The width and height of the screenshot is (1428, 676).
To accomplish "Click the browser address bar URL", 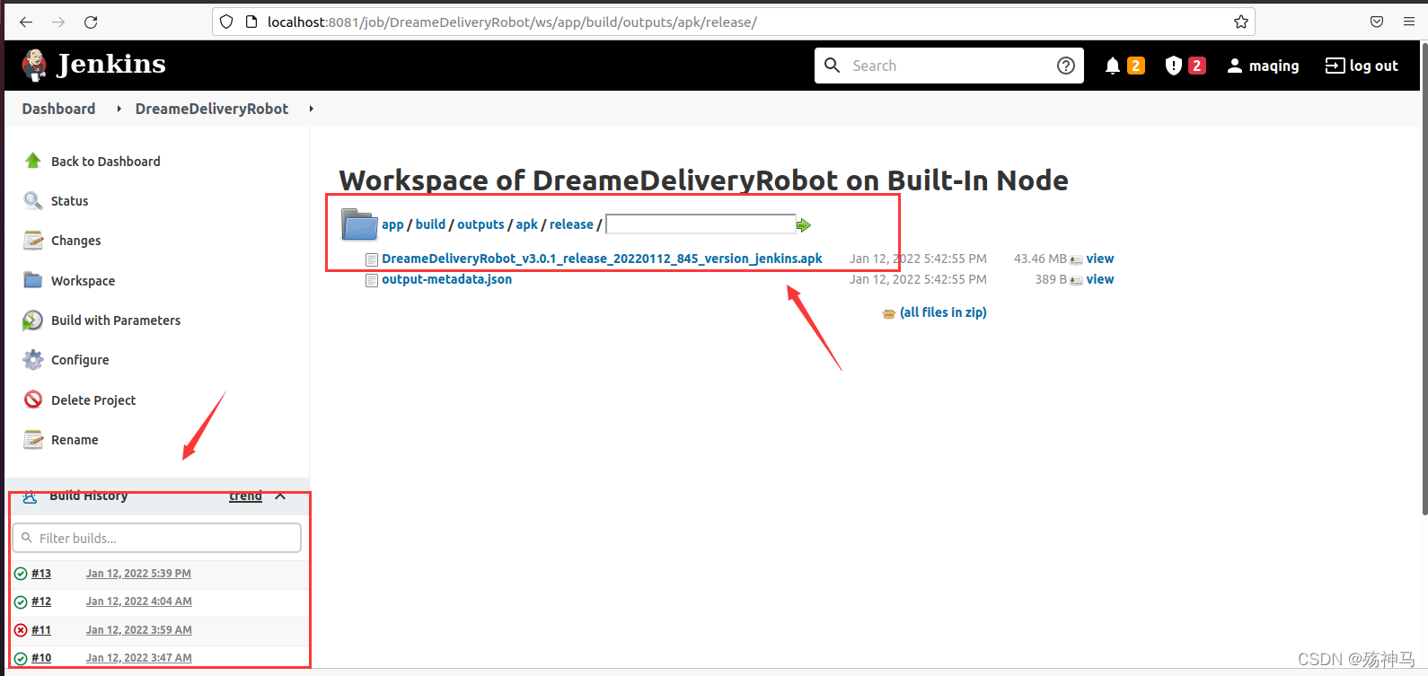I will tap(512, 22).
